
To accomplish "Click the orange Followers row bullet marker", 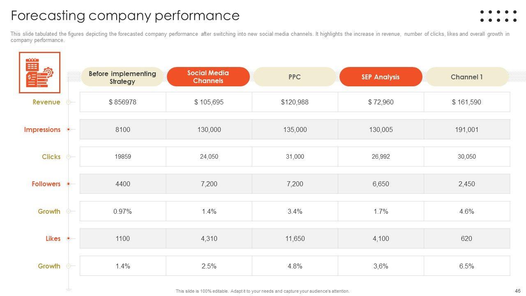I will (69, 184).
